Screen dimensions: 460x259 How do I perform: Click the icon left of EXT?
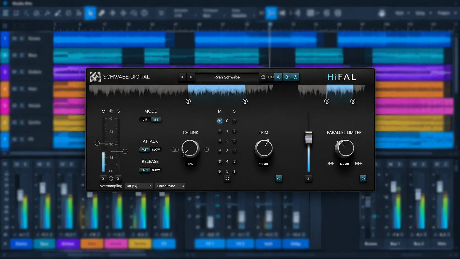tap(263, 77)
